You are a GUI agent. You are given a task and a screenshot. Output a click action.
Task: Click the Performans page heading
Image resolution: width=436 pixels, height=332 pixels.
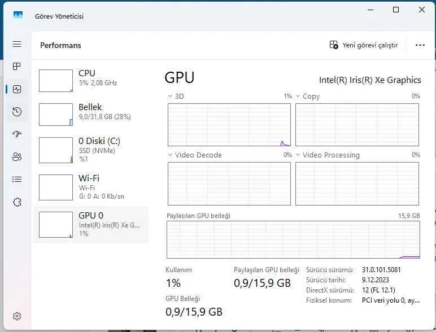(x=60, y=45)
